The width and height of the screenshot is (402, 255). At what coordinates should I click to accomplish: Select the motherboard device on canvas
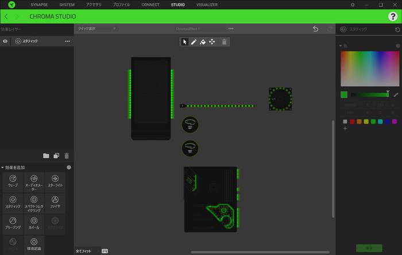pos(211,199)
